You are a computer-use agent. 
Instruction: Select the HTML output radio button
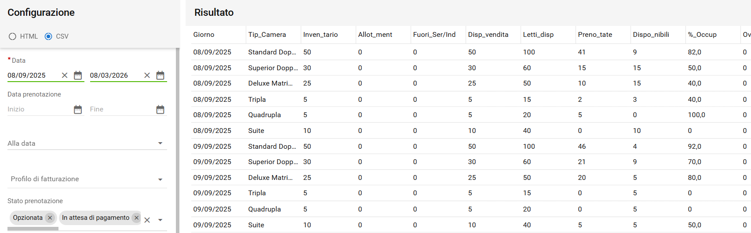[x=13, y=36]
